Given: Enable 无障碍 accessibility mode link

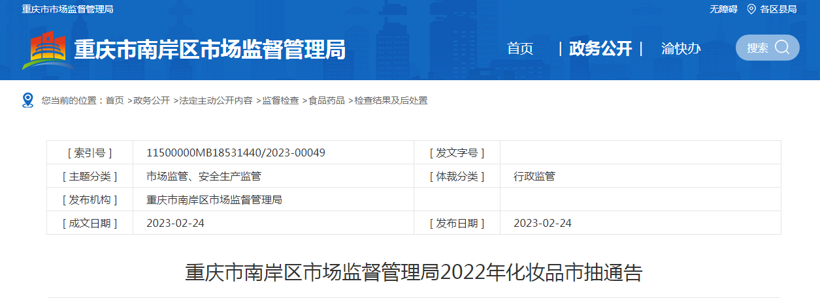Looking at the screenshot, I should 723,9.
